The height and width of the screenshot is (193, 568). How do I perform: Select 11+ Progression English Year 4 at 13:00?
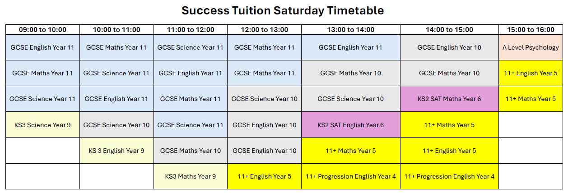point(351,176)
